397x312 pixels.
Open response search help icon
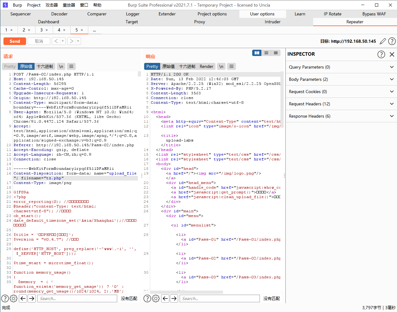click(x=147, y=298)
